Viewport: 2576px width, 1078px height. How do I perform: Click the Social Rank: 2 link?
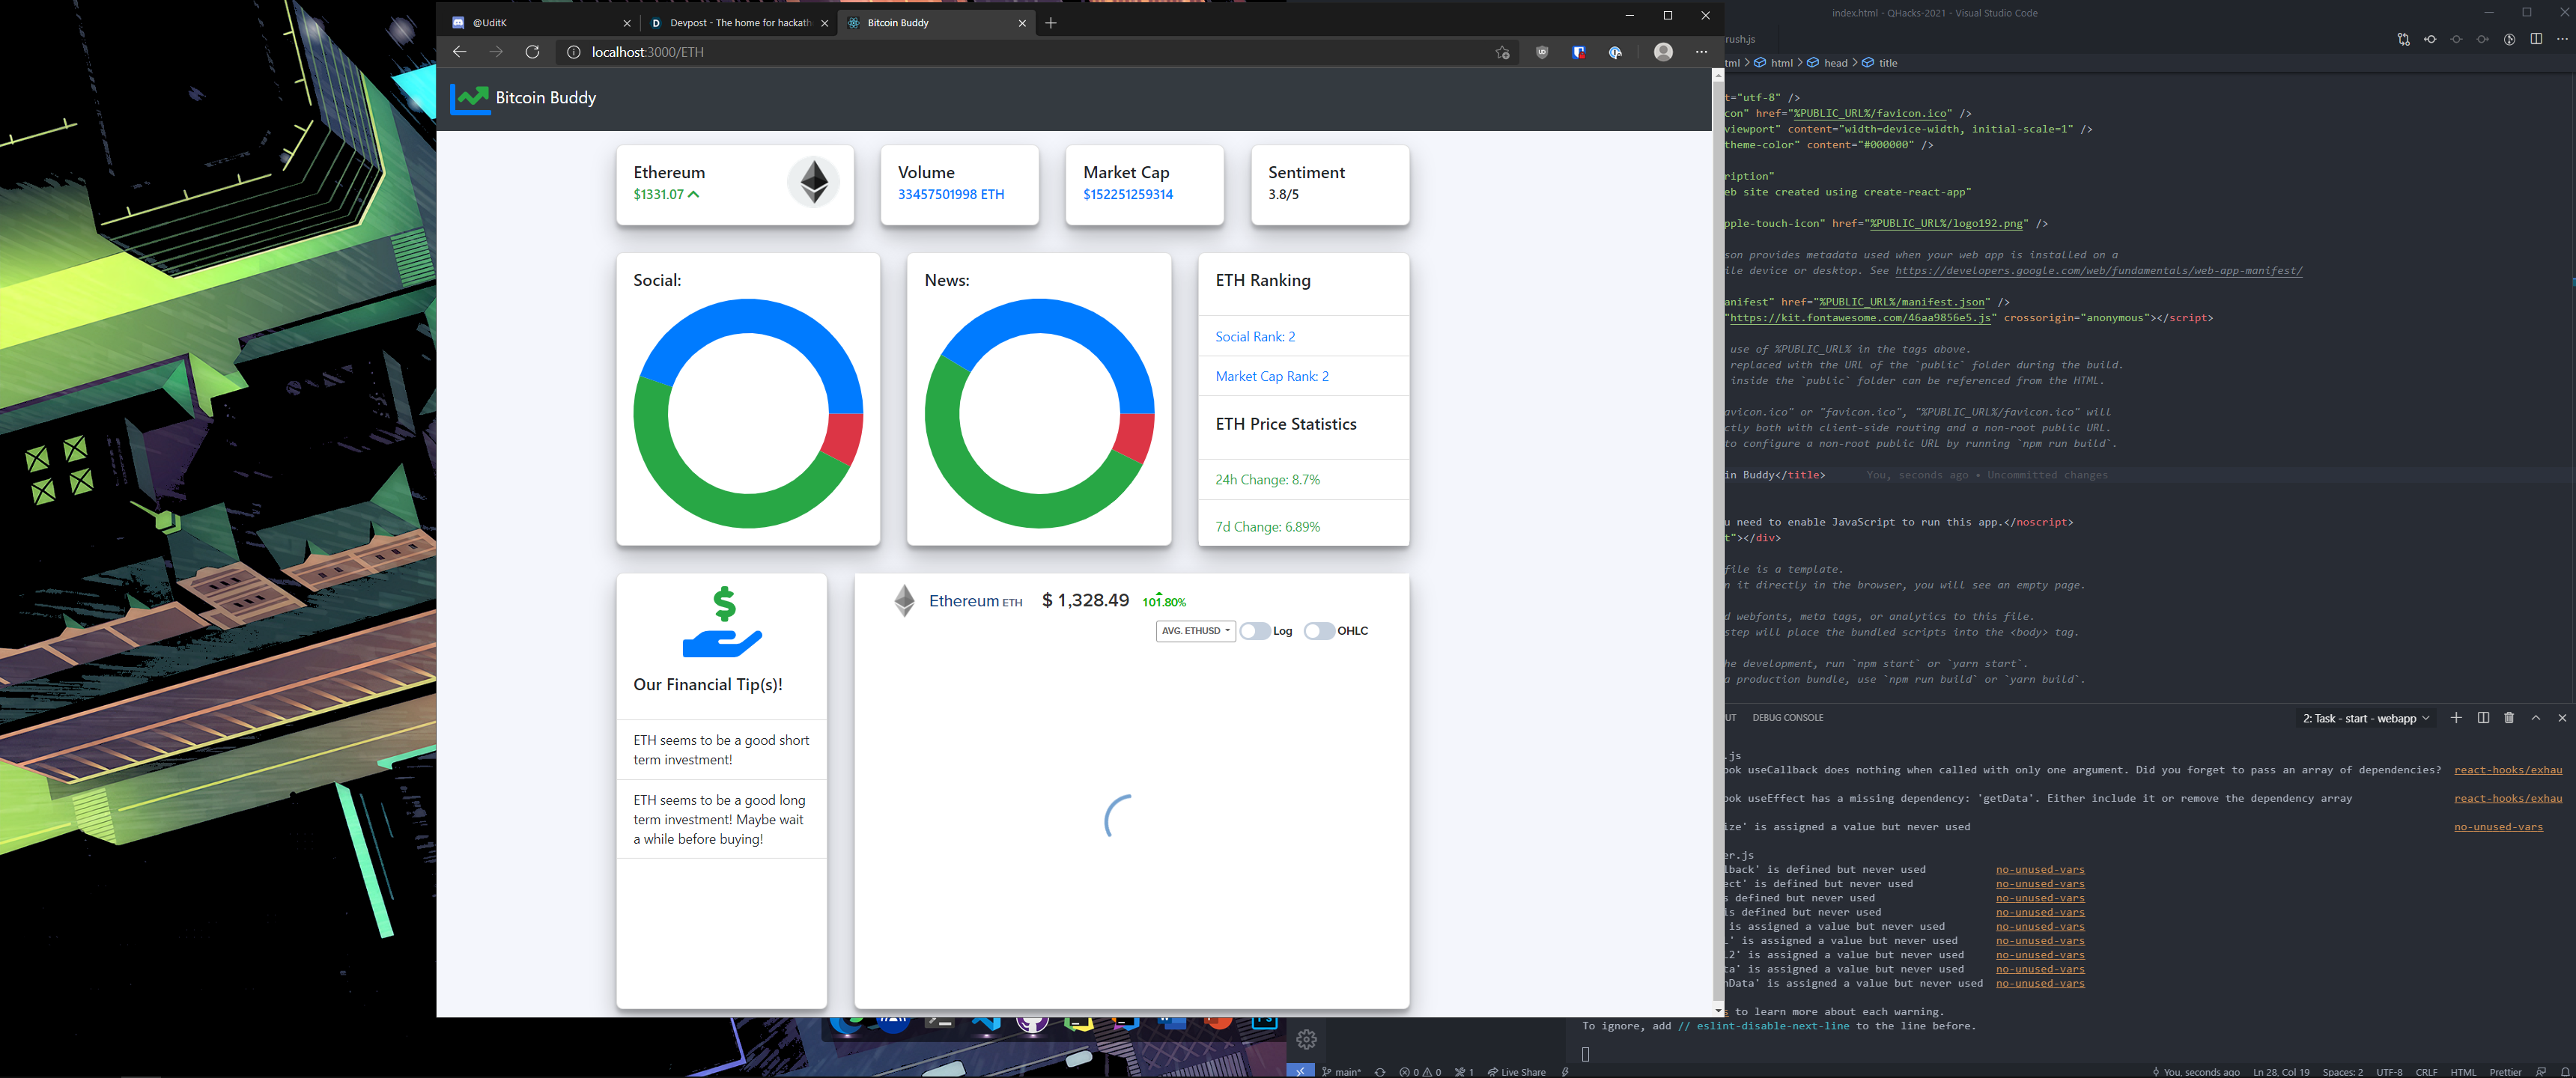coord(1252,335)
